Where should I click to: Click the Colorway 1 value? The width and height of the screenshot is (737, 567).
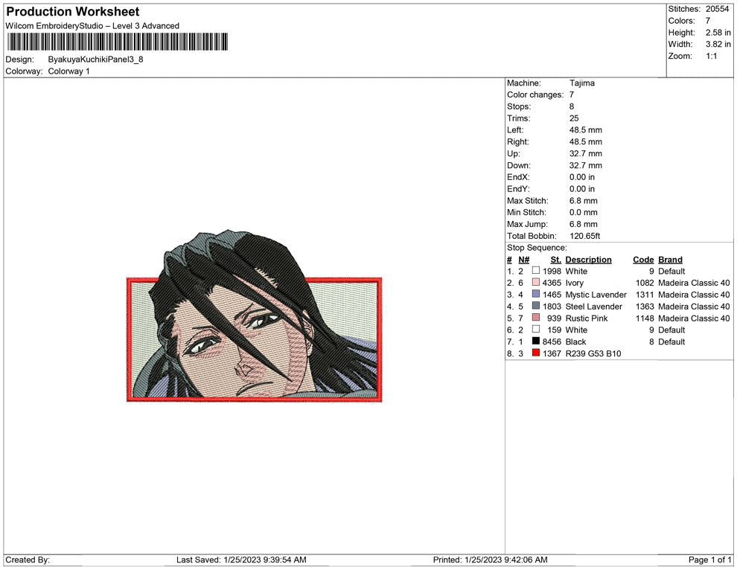[68, 71]
